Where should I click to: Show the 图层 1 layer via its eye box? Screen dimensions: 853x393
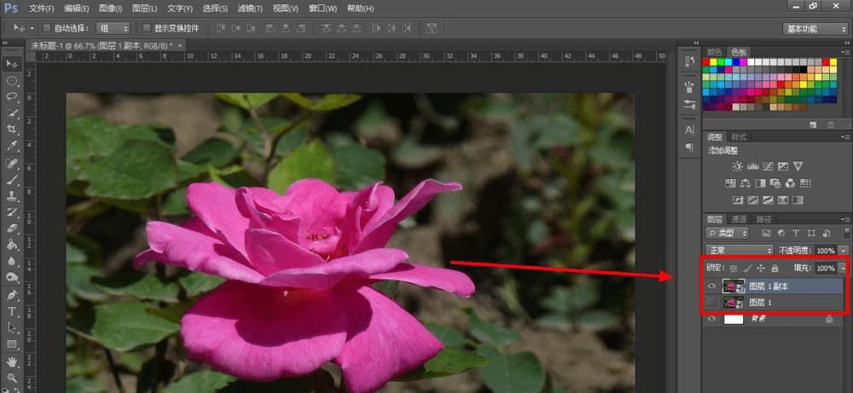[712, 303]
